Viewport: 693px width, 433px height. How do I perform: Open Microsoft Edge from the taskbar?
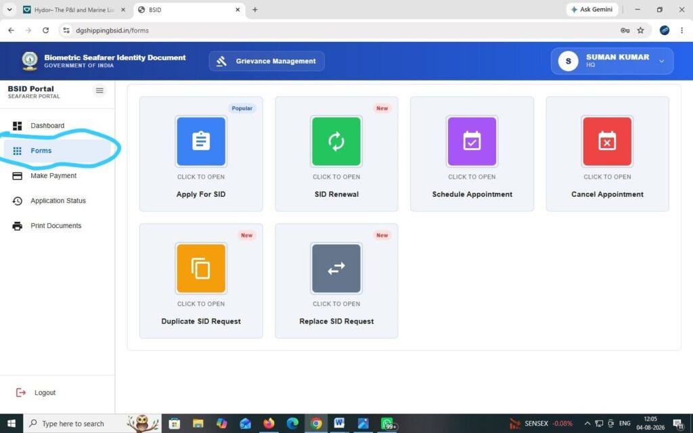[292, 424]
